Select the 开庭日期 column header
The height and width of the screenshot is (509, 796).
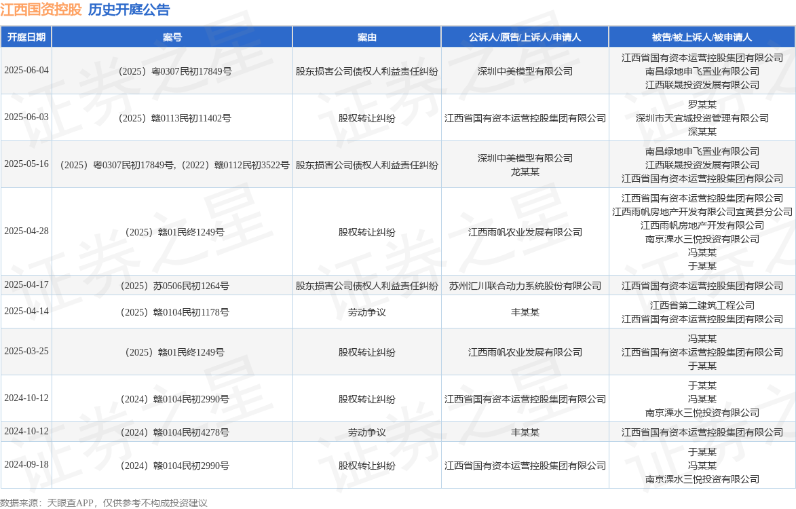tap(26, 37)
